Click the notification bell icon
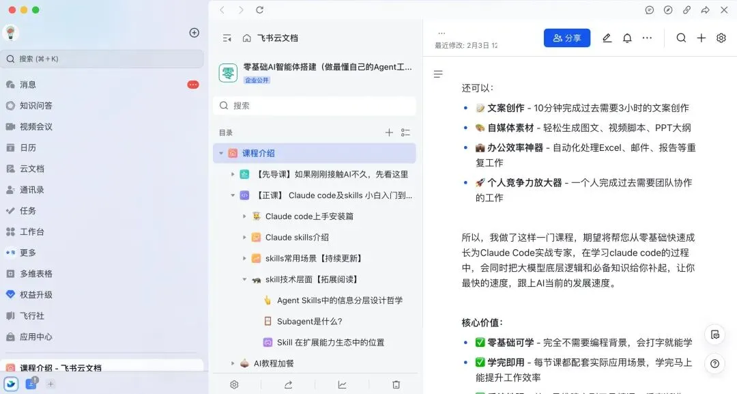 (x=627, y=38)
